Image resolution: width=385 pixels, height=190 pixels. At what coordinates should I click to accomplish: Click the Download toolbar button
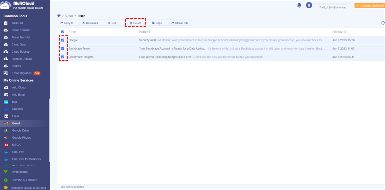pos(90,23)
